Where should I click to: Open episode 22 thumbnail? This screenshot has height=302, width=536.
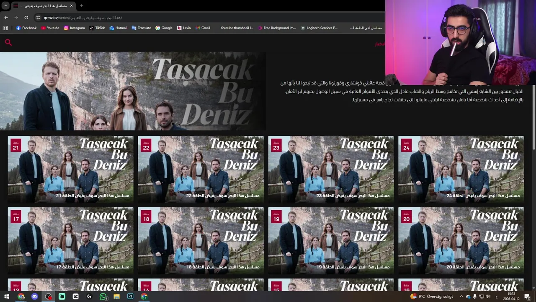click(201, 169)
